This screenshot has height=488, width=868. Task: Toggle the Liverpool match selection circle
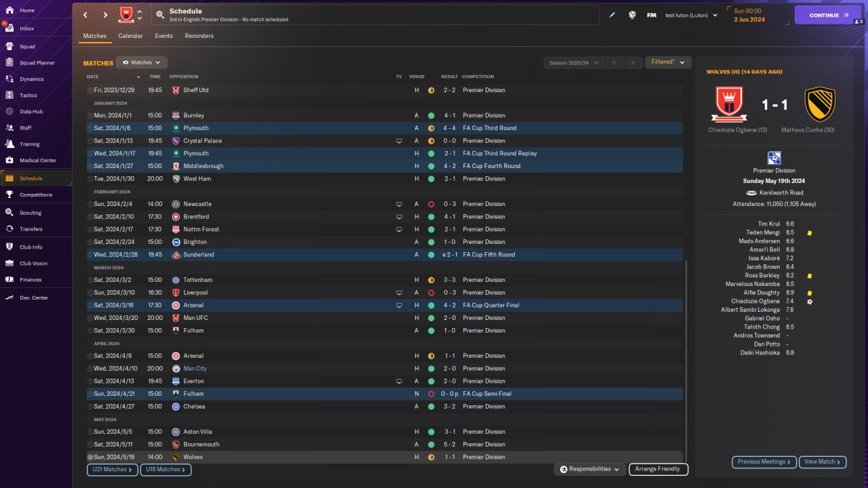click(x=90, y=293)
